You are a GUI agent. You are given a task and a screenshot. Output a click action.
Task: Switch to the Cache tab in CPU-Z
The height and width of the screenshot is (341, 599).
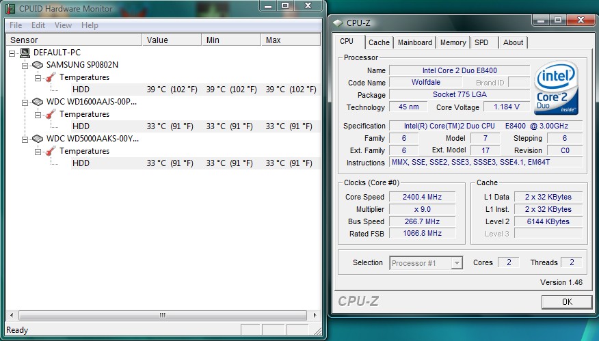tap(379, 42)
